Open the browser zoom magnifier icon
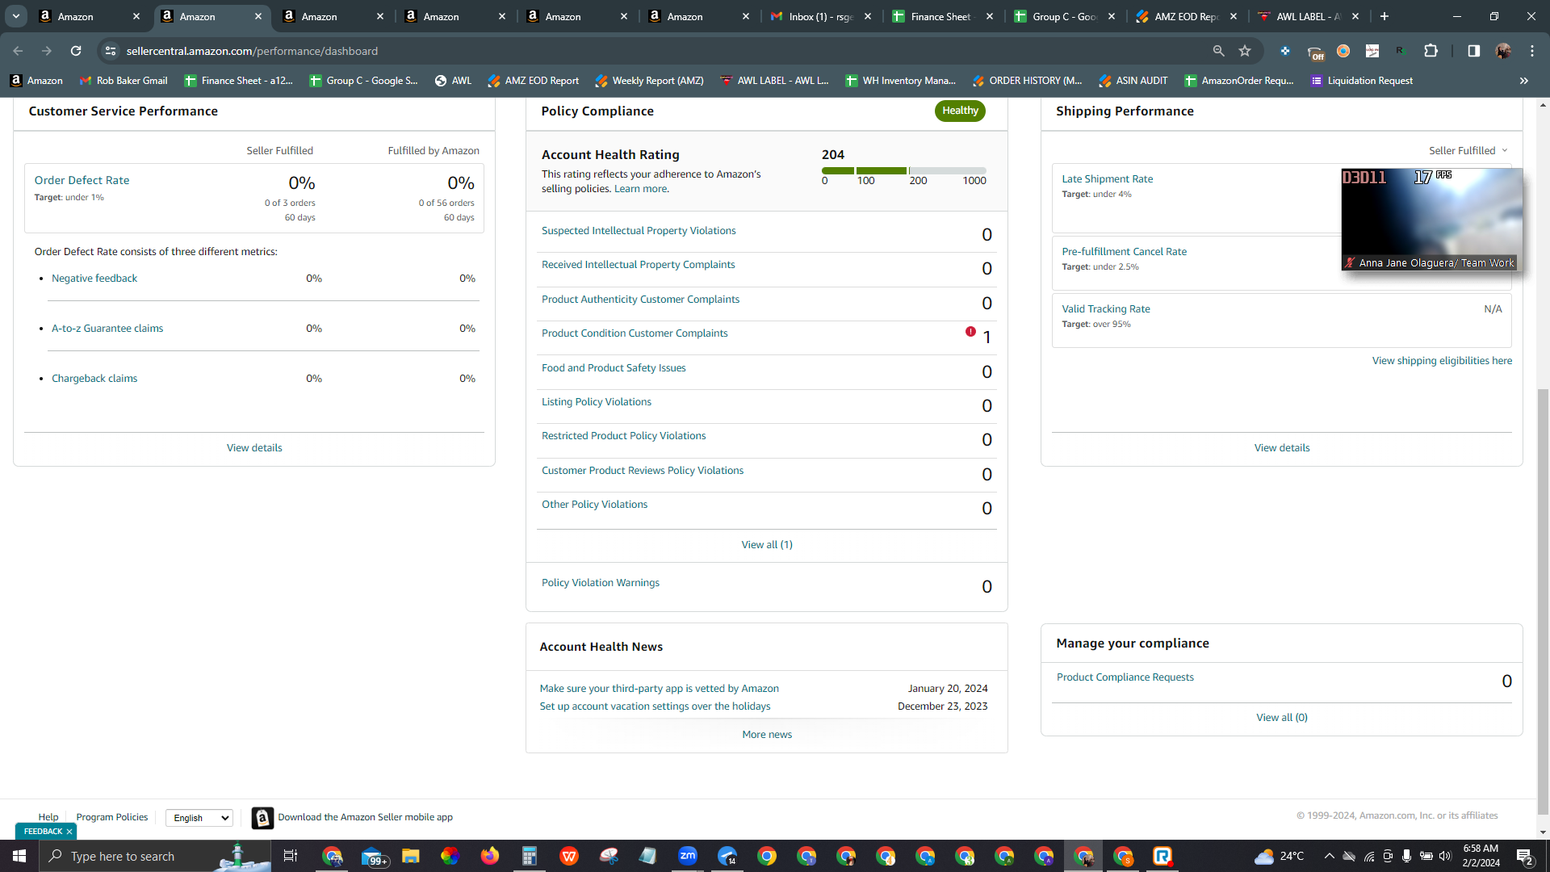This screenshot has height=872, width=1550. click(1218, 51)
